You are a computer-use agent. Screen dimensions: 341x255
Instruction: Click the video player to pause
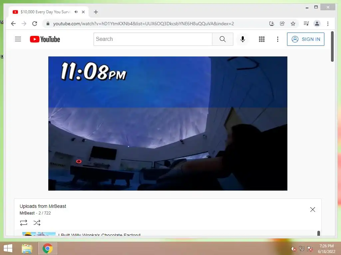tap(168, 124)
